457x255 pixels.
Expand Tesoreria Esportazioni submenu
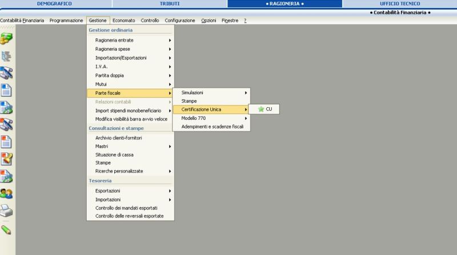click(x=130, y=191)
